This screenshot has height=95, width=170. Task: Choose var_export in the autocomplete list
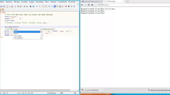[x=27, y=38]
